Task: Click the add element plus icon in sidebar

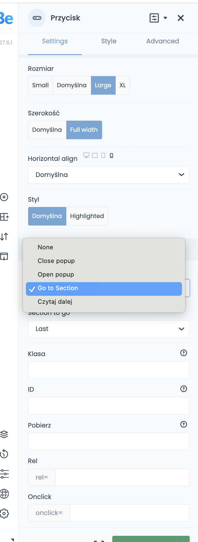Action: [x=4, y=197]
